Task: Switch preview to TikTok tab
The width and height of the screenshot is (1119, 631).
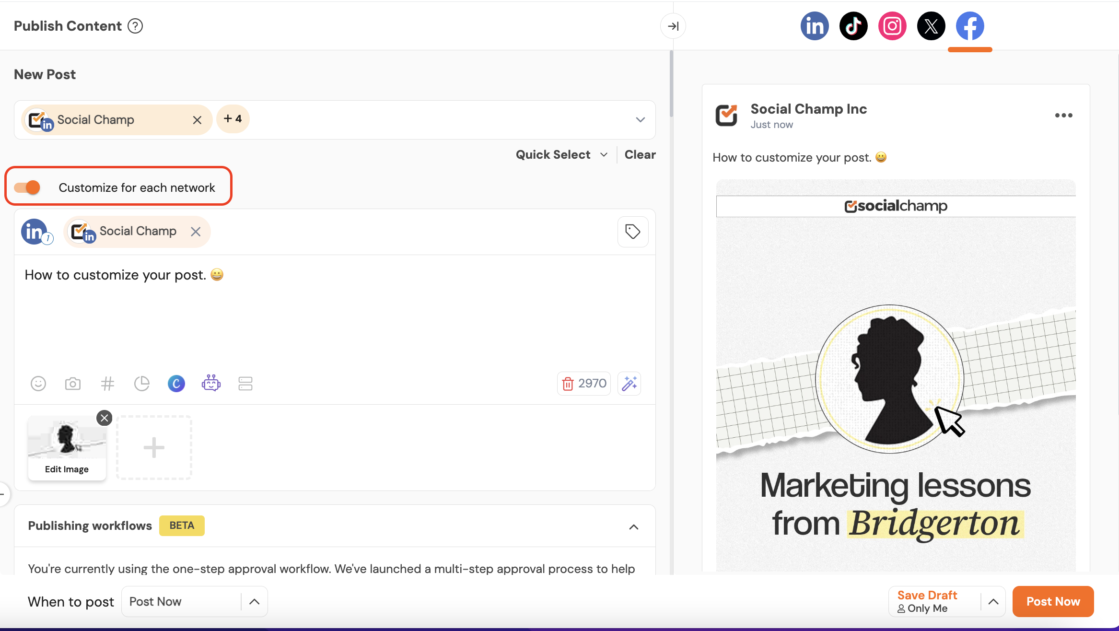Action: pyautogui.click(x=853, y=26)
